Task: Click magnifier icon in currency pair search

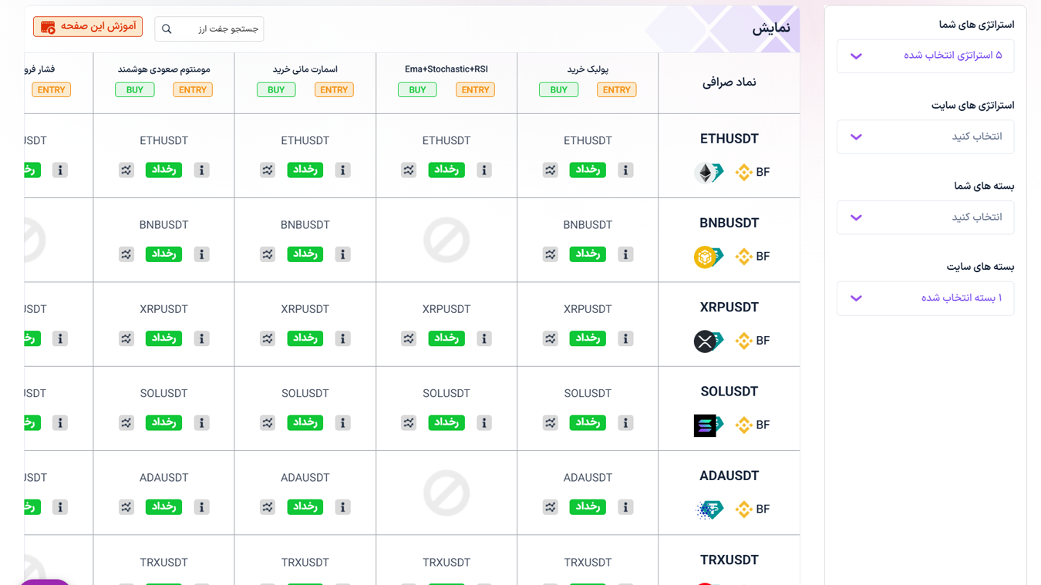Action: click(x=167, y=29)
